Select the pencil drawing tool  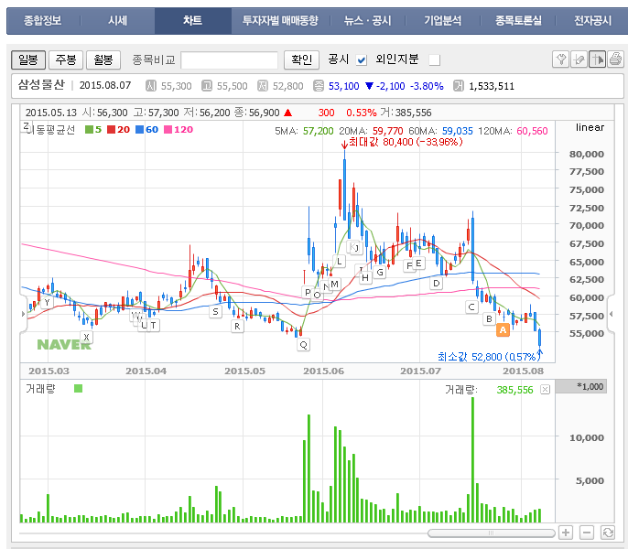[x=579, y=59]
